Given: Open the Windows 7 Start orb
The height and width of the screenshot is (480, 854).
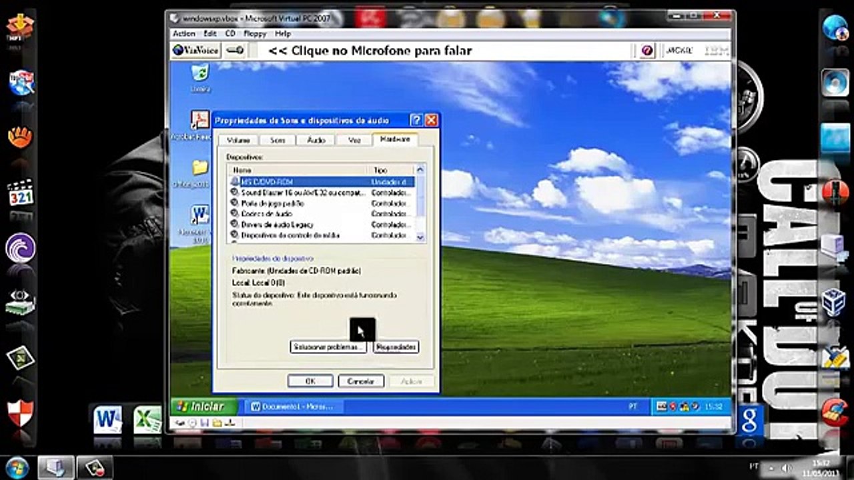Looking at the screenshot, I should coord(17,467).
